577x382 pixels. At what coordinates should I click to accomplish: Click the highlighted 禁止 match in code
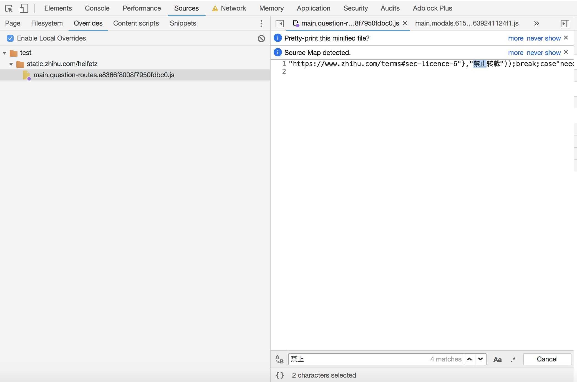point(480,64)
